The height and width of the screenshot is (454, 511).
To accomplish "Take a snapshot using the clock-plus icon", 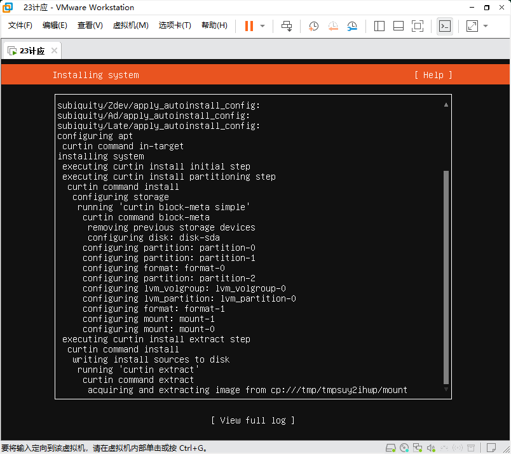I will [x=313, y=26].
